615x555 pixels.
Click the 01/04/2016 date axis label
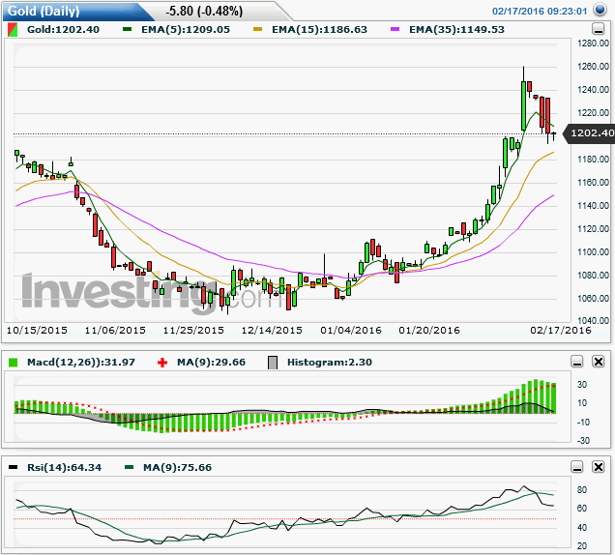(x=351, y=331)
